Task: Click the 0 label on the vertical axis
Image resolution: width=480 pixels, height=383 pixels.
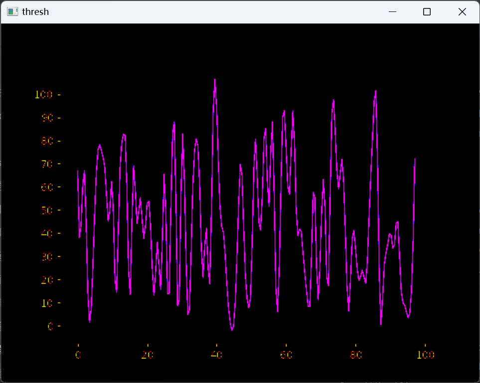Action: point(50,326)
